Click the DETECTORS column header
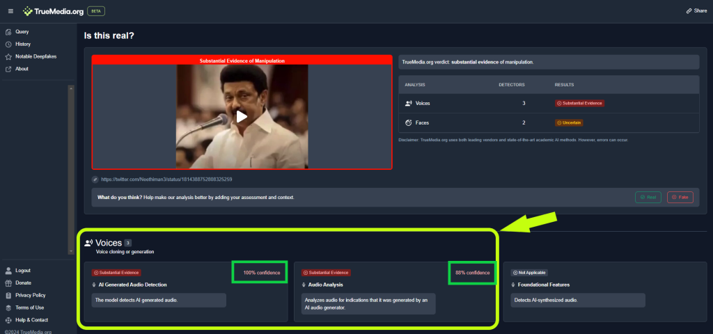The width and height of the screenshot is (713, 334). pyautogui.click(x=512, y=84)
